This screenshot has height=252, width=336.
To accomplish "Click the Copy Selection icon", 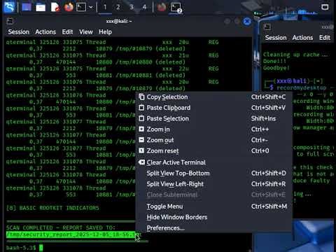I will click(x=141, y=97).
